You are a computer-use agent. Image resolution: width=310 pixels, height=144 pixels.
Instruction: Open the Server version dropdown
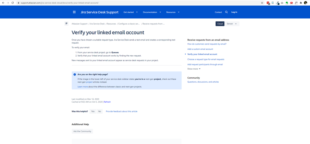(232, 23)
